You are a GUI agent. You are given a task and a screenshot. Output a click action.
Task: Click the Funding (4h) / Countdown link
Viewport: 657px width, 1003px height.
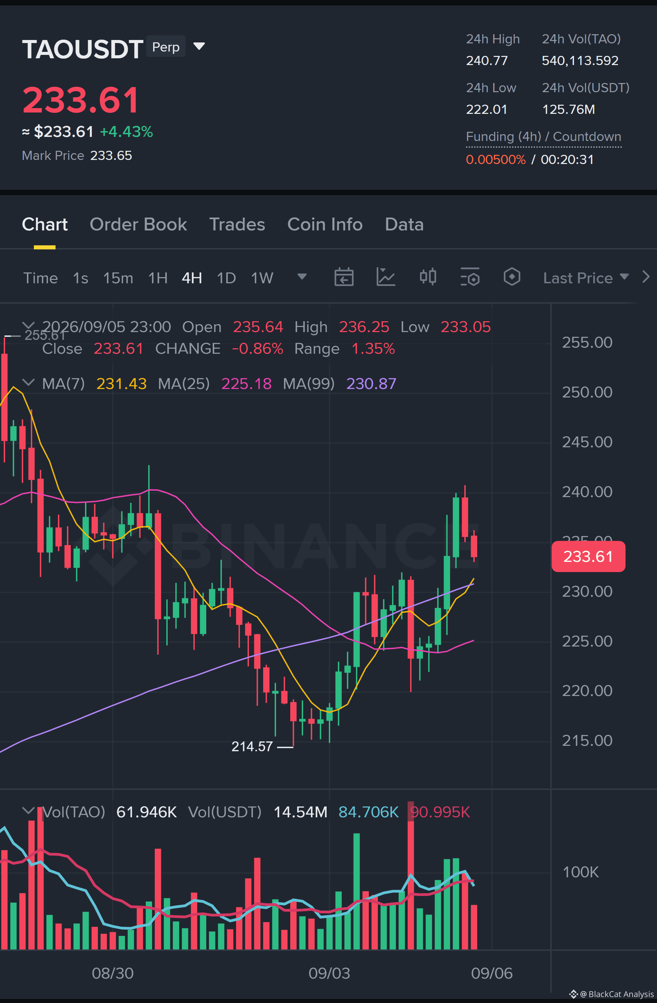(x=543, y=137)
